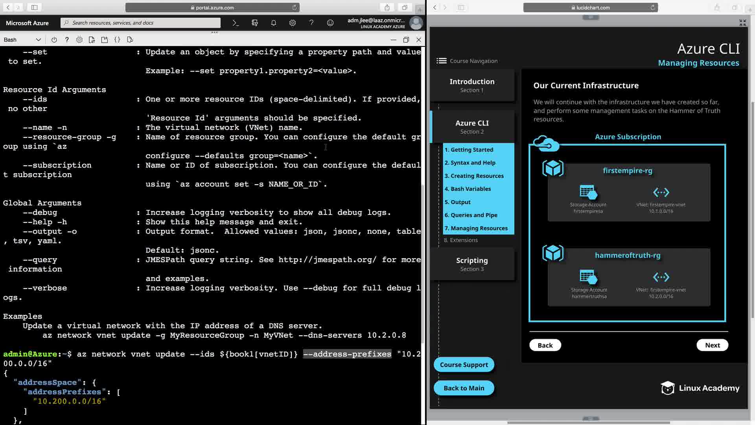Click the feedback smiley icon

[x=330, y=23]
